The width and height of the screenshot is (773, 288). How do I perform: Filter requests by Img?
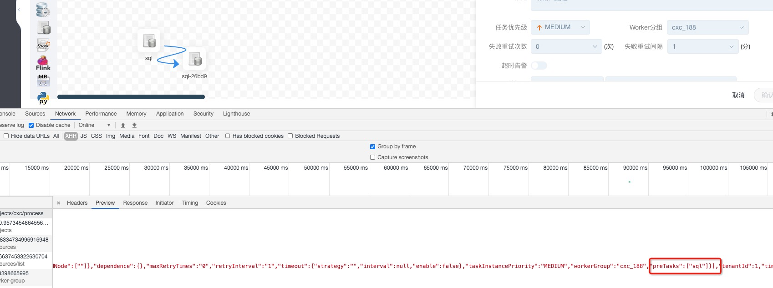click(x=111, y=136)
